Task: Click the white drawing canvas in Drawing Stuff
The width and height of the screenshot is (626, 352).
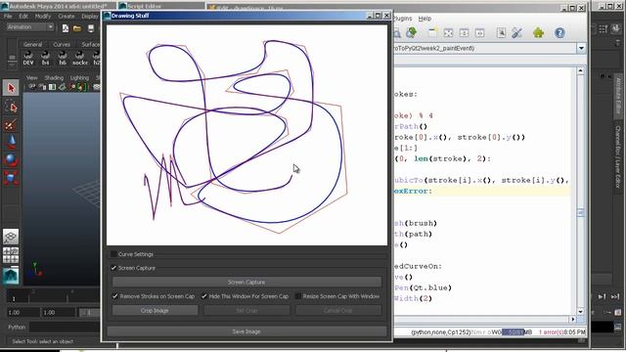Action: coord(246,135)
